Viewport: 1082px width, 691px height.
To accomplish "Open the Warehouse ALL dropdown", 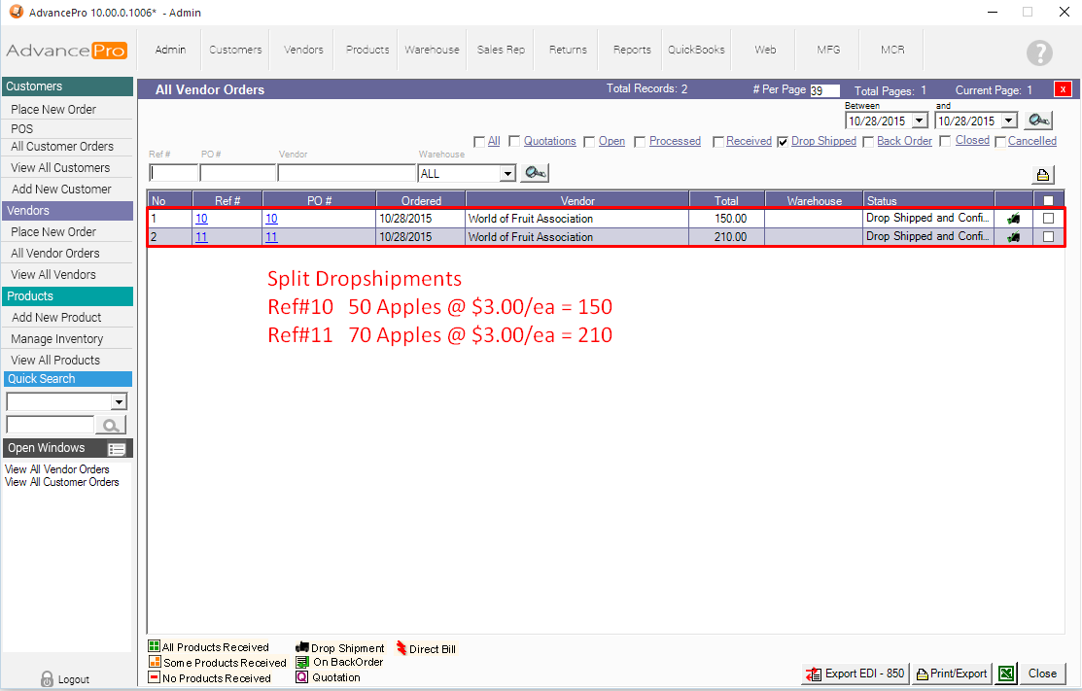I will point(506,174).
